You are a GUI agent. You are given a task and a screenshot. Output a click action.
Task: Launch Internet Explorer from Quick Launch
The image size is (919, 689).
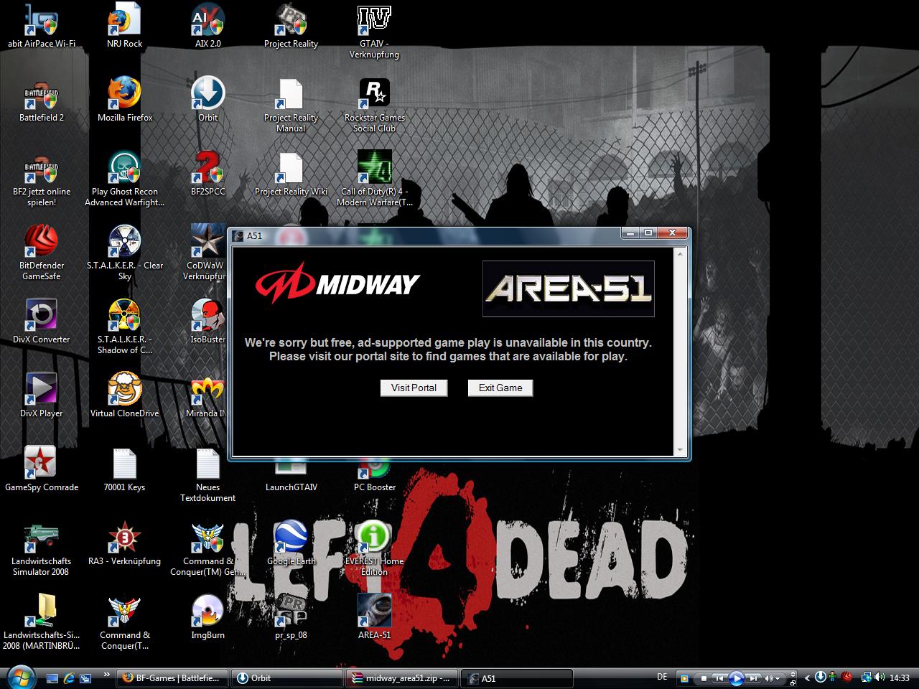pyautogui.click(x=69, y=678)
